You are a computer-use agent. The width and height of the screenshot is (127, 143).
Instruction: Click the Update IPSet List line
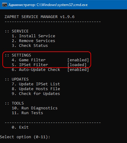36,84
